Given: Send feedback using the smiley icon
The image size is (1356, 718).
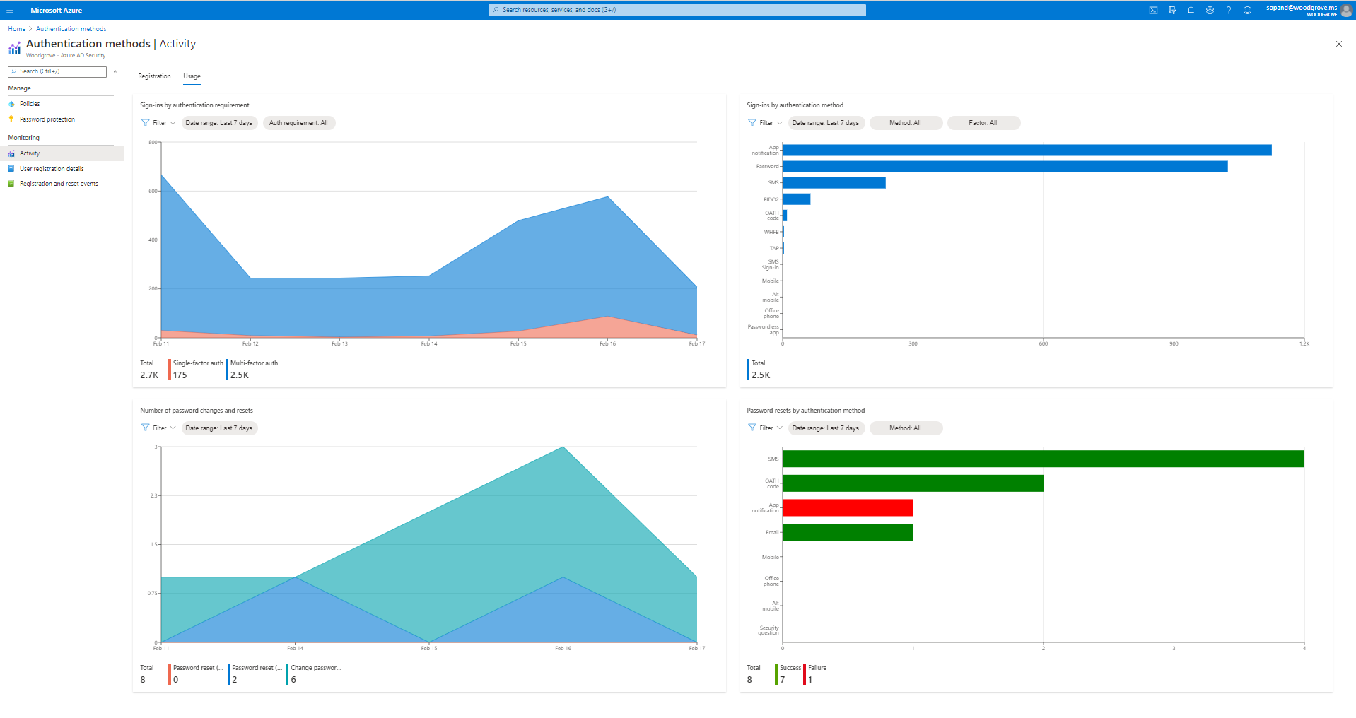Looking at the screenshot, I should pyautogui.click(x=1248, y=10).
